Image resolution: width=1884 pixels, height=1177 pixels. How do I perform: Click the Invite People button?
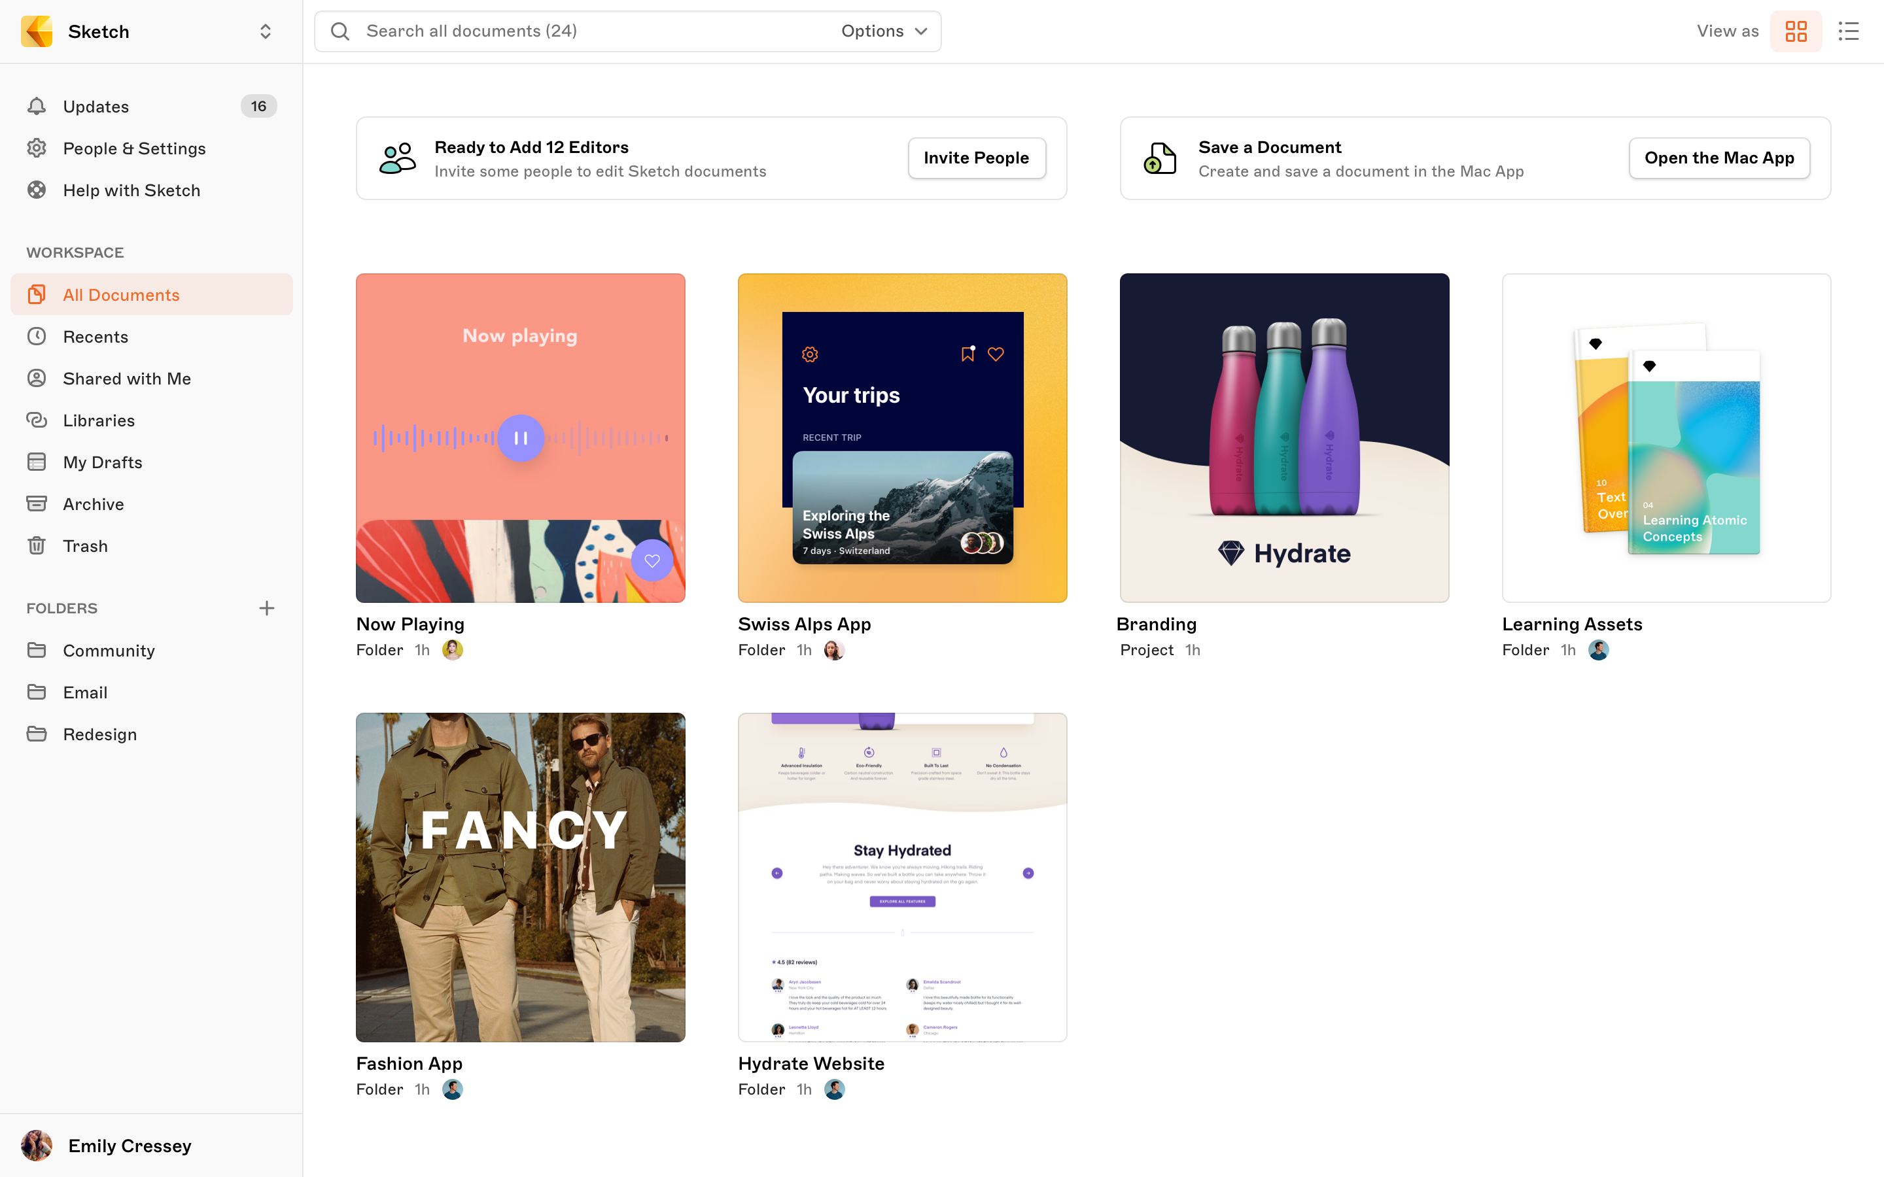976,158
